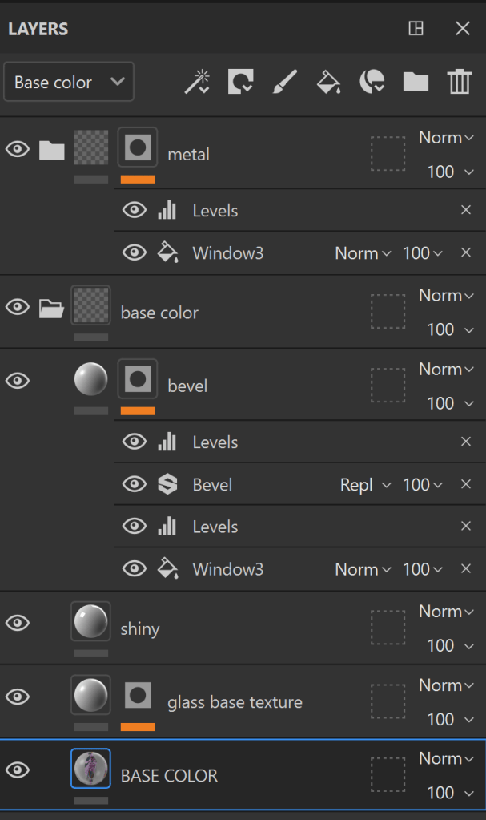This screenshot has height=820, width=486.
Task: Toggle visibility of the Bevel filter
Action: coord(135,484)
